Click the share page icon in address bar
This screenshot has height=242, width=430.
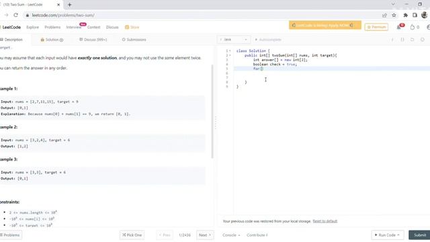coord(384,15)
